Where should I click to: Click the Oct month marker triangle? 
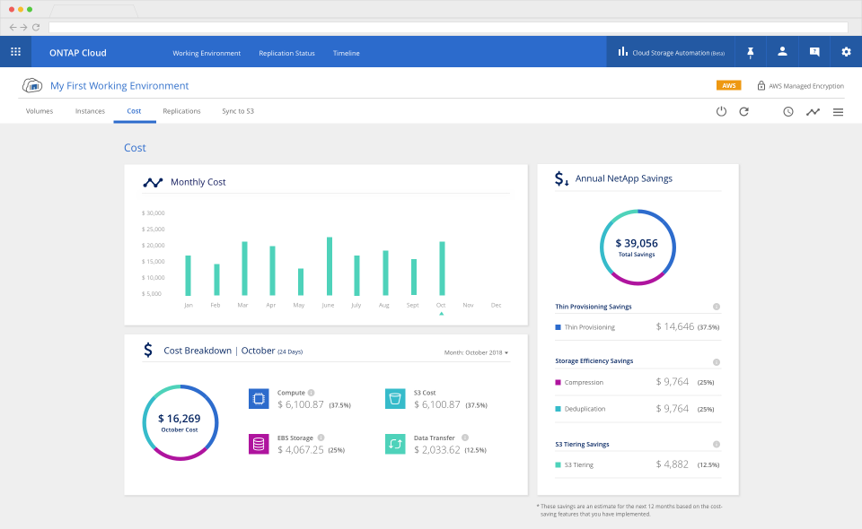442,313
